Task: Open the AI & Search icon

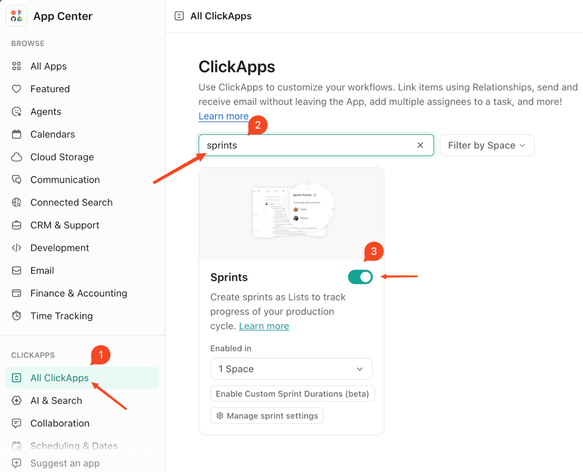Action: 16,400
